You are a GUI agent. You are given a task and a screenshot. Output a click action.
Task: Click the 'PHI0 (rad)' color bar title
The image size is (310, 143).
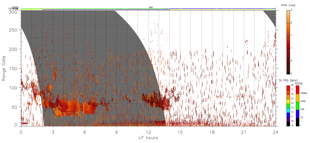[288, 5]
